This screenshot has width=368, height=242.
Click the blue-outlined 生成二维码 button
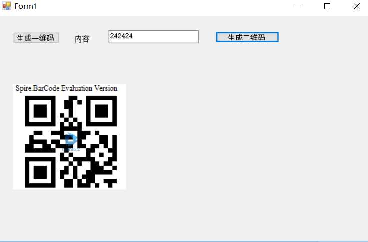click(247, 37)
